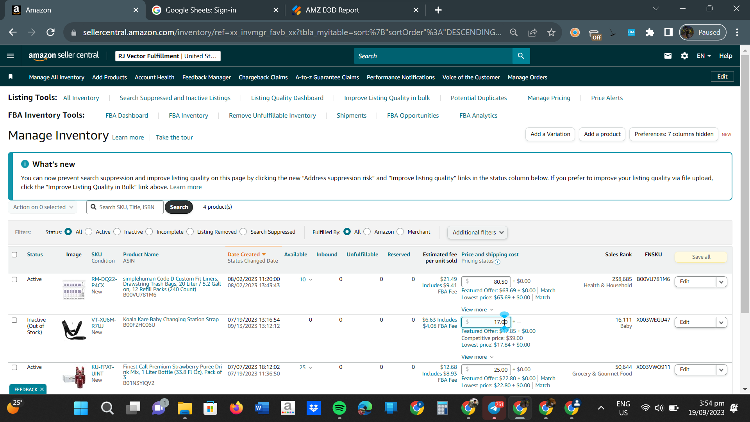This screenshot has height=422, width=750.
Task: Open the browser Extensions puzzle icon
Action: tap(650, 32)
